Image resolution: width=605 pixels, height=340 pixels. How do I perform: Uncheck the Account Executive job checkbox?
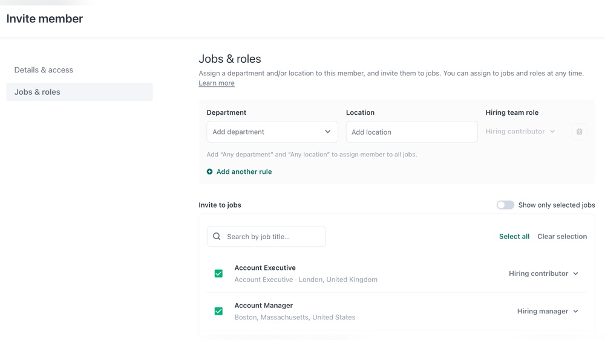coord(218,274)
